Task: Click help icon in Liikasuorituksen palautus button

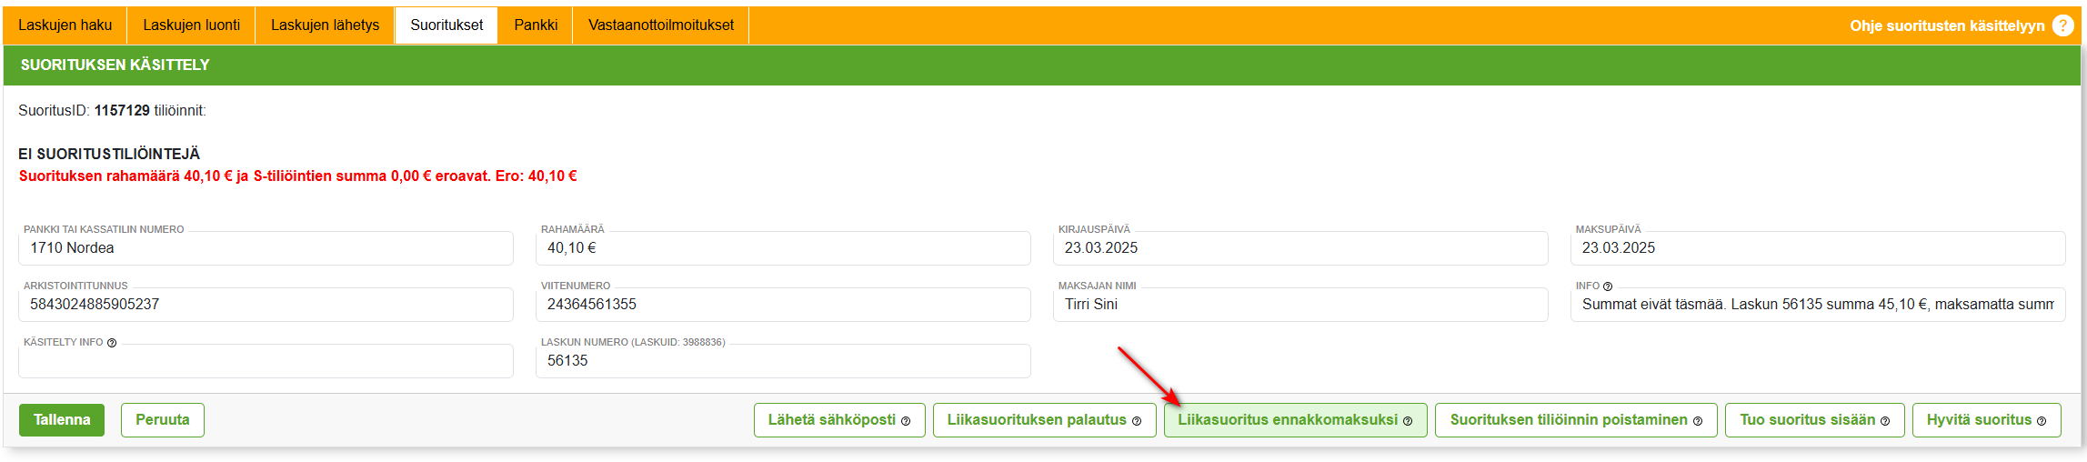Action: click(1137, 421)
